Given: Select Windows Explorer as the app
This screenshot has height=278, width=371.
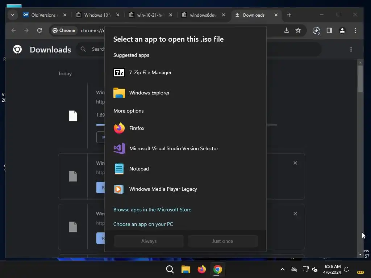Looking at the screenshot, I should click(x=185, y=93).
